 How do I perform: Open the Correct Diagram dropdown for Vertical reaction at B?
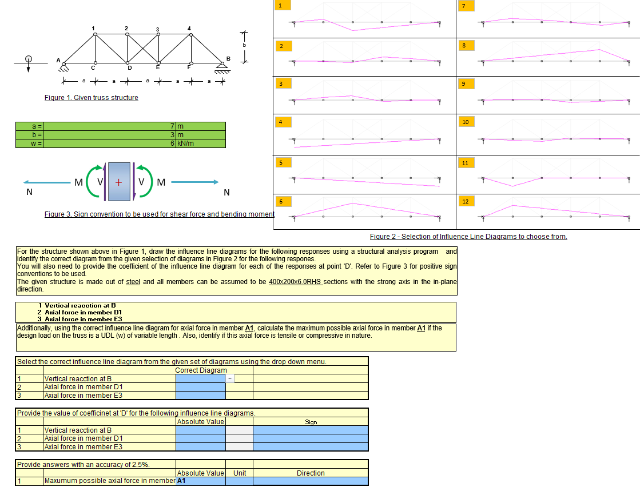pyautogui.click(x=231, y=378)
